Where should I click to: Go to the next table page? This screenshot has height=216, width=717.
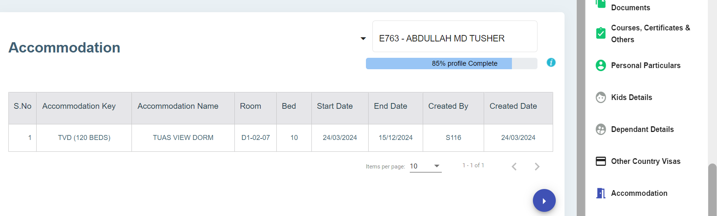(x=537, y=167)
